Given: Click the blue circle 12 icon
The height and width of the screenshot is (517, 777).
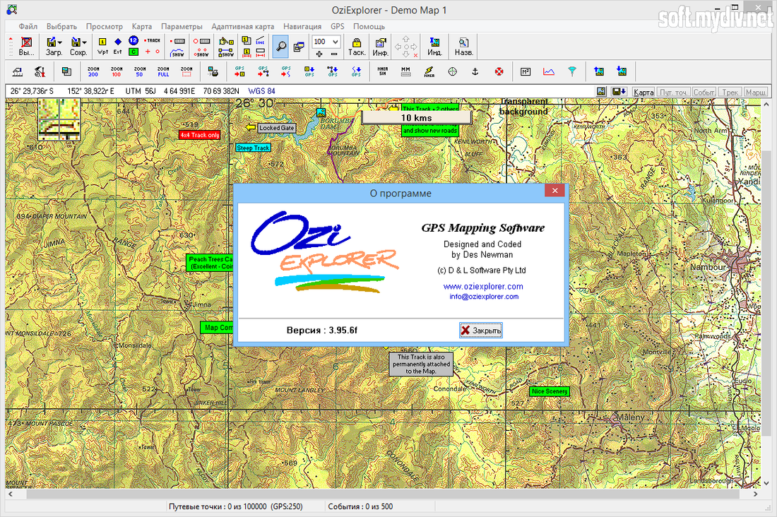Looking at the screenshot, I should click(134, 40).
